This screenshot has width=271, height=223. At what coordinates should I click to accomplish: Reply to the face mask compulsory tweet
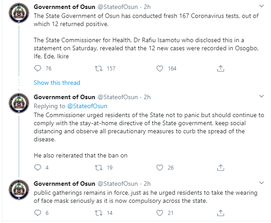pos(38,213)
